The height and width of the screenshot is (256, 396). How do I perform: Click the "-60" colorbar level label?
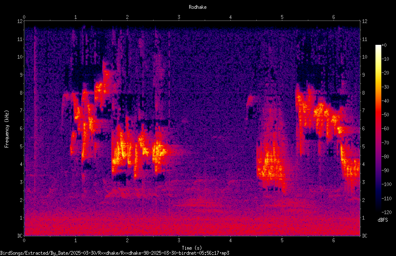(386, 129)
